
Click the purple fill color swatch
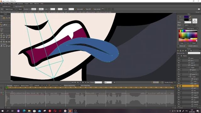tap(186, 17)
